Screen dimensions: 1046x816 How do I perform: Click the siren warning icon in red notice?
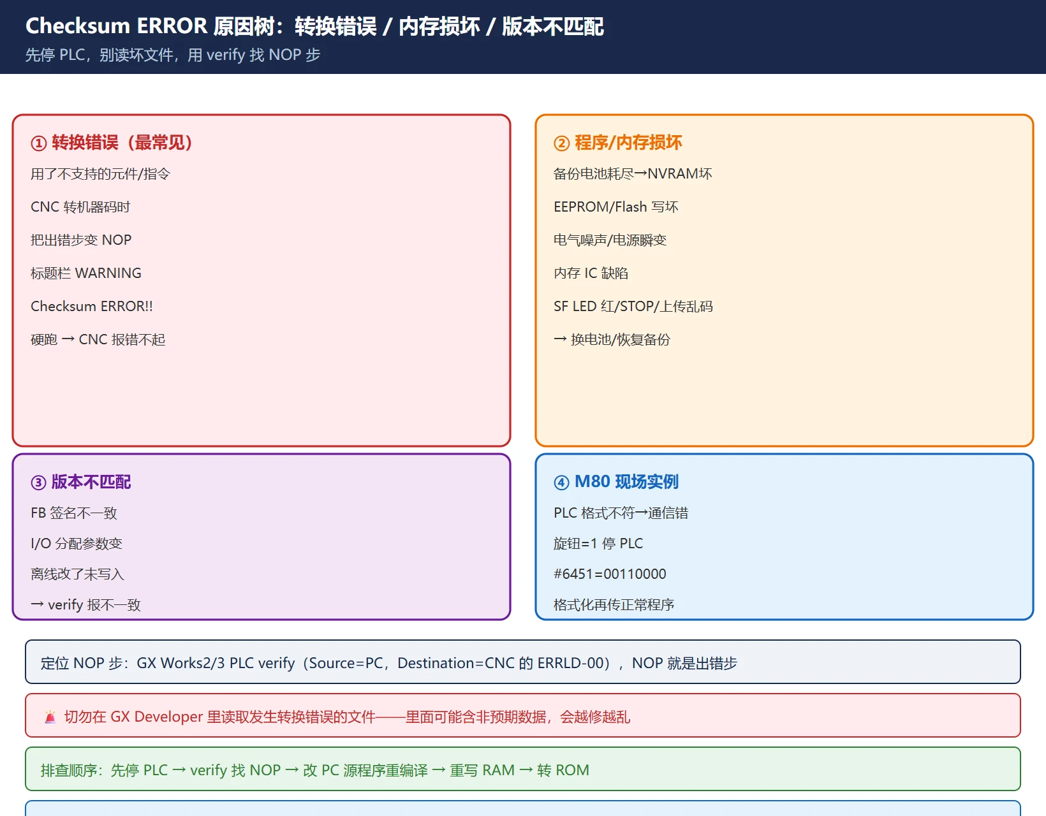tap(50, 717)
